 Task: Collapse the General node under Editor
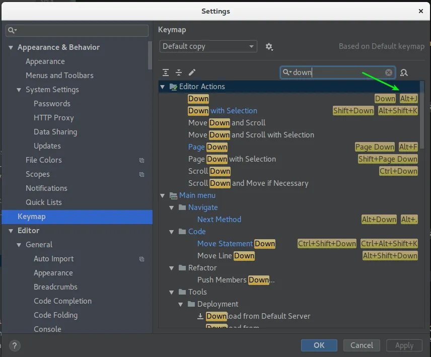[x=19, y=245]
